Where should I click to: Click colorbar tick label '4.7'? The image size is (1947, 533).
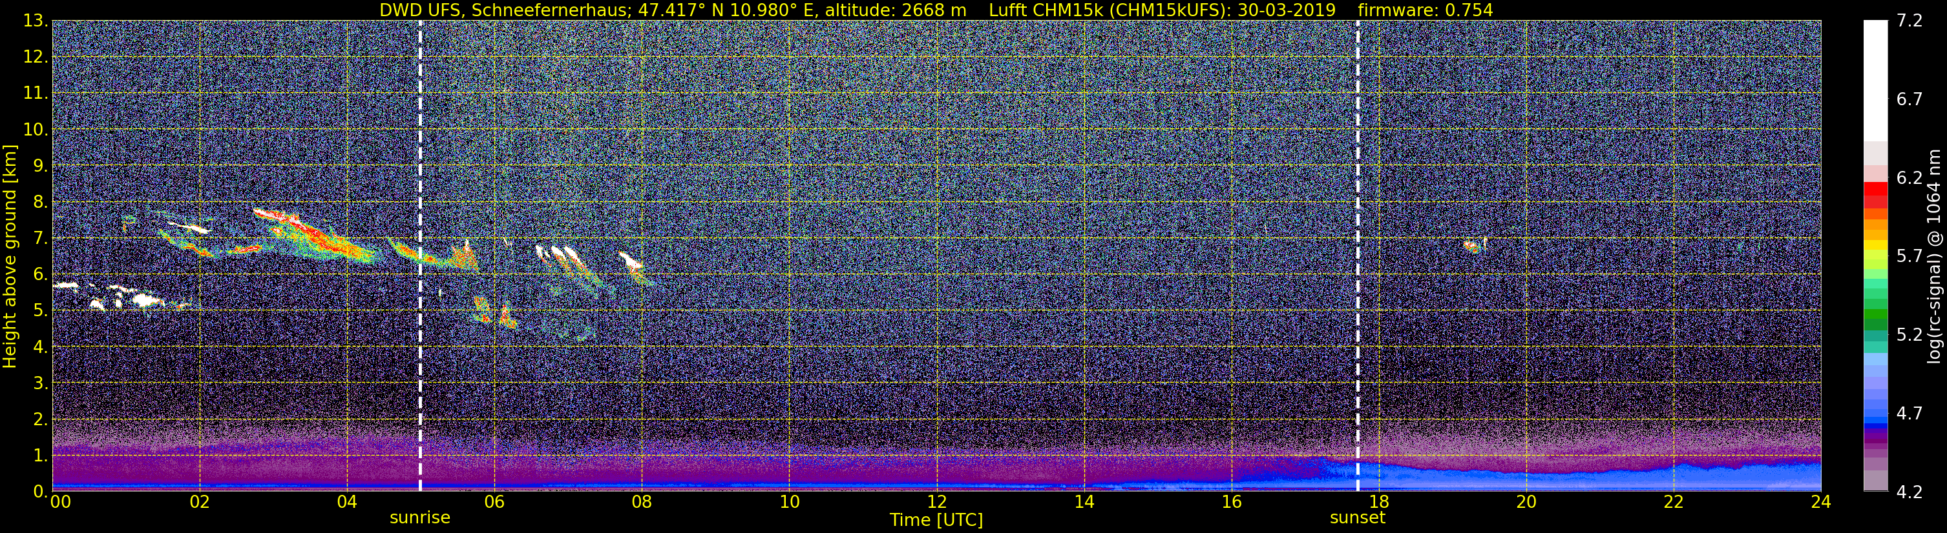(1910, 414)
